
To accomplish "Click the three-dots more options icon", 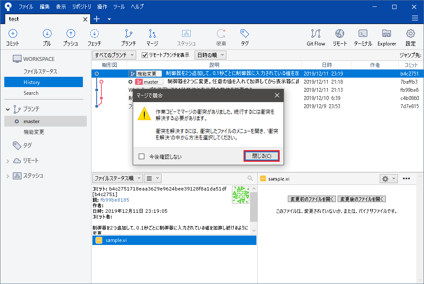I will 406,178.
